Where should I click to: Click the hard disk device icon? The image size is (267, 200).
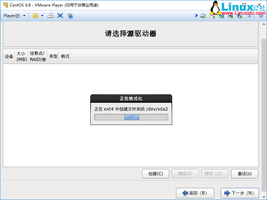point(203,15)
